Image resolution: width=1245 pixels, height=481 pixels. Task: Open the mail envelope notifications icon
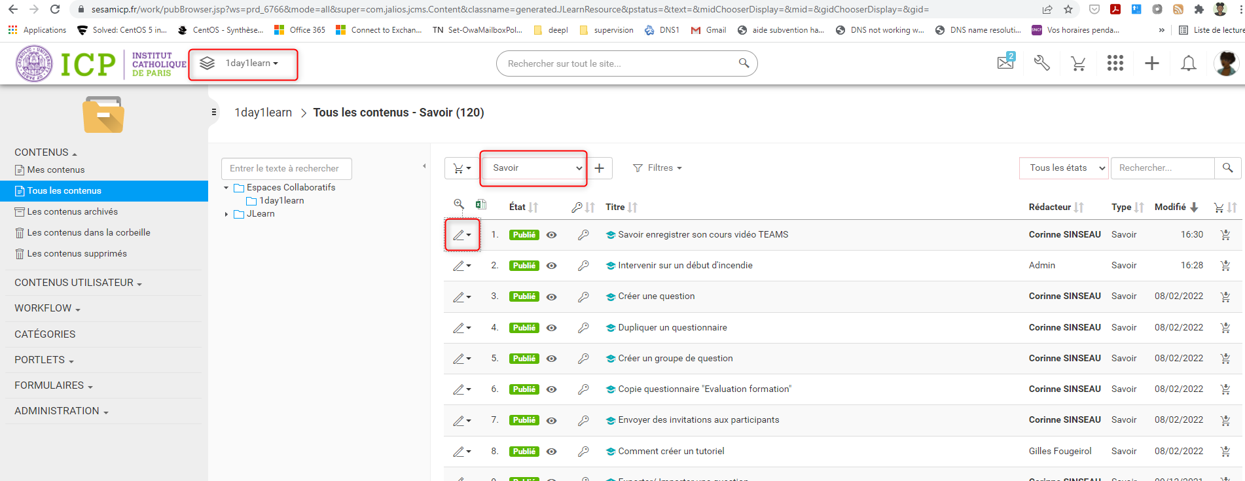click(1005, 63)
